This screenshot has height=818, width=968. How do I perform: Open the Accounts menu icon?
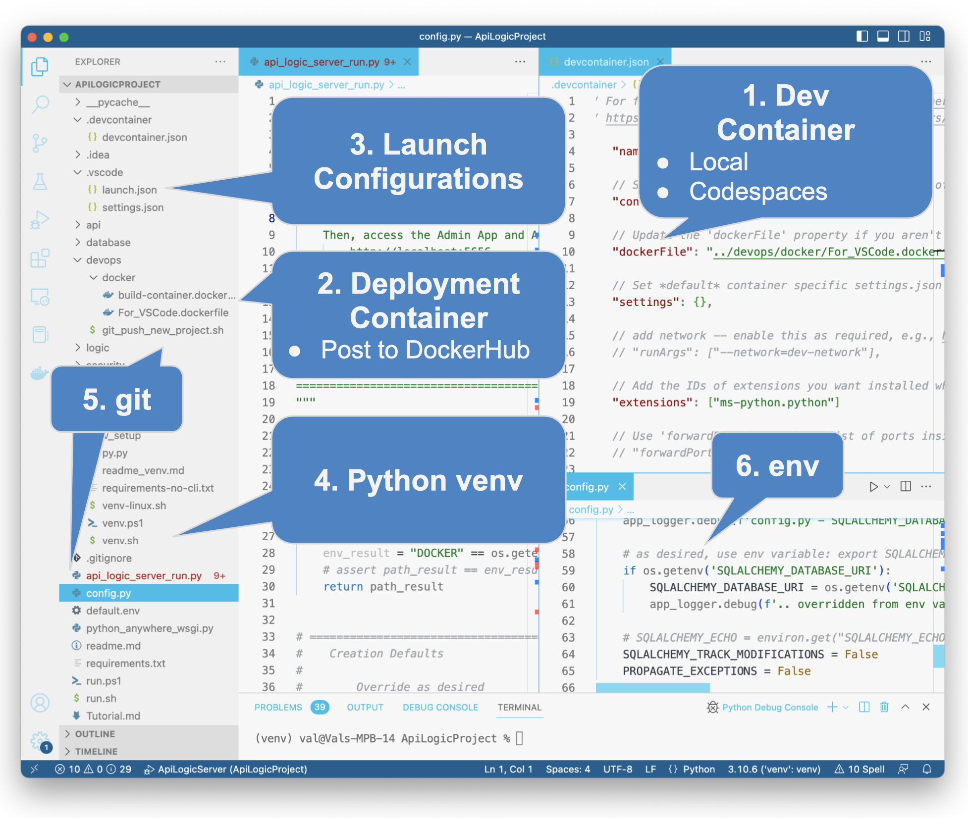pos(40,703)
